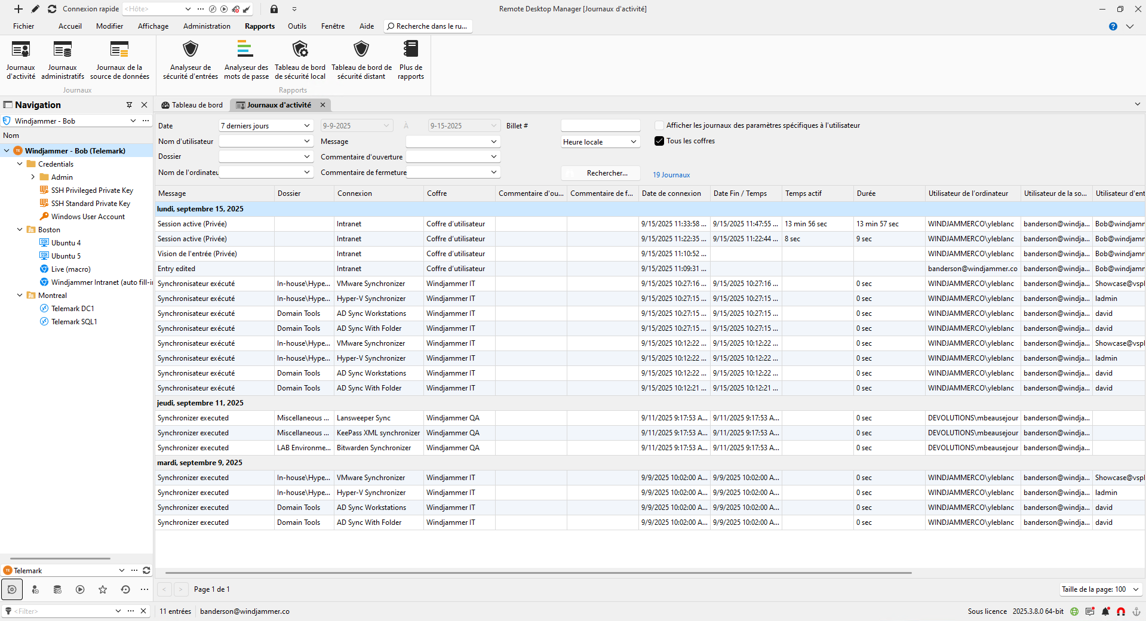Open Commentaire de fermeture dropdown
This screenshot has height=621, width=1146.
click(453, 172)
